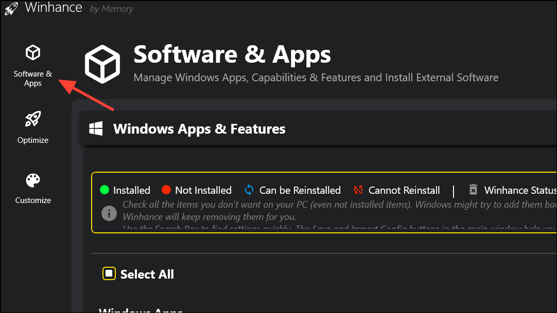The width and height of the screenshot is (557, 313).
Task: Select the Customize entry in the sidebar
Action: coord(32,200)
